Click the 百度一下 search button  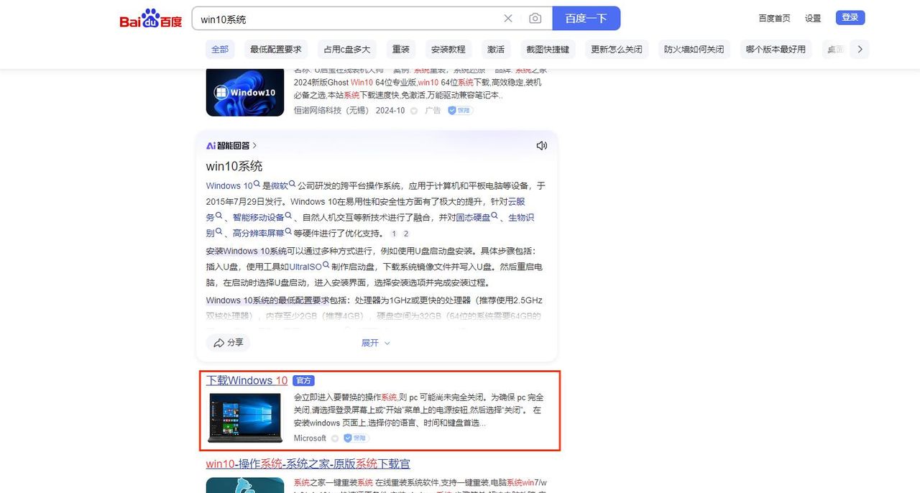point(586,19)
